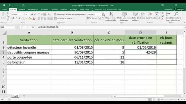Apply accounting number format
This screenshot has height=104, width=186.
[x=88, y=18]
